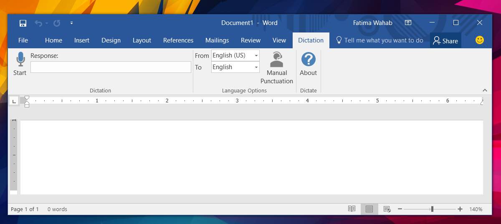
Task: Switch to the References tab
Action: coord(178,40)
